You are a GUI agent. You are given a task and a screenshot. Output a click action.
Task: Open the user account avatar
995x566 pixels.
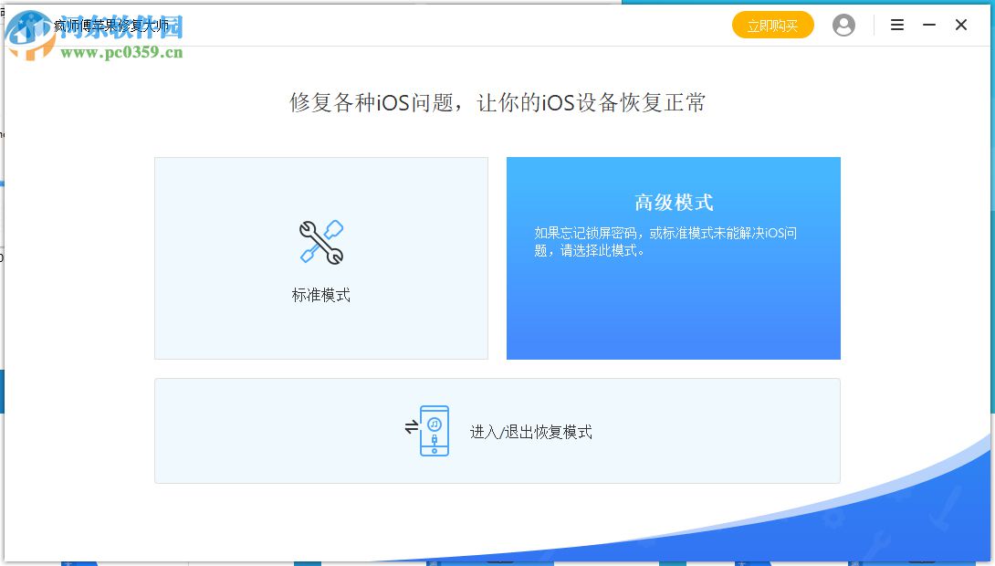[843, 25]
